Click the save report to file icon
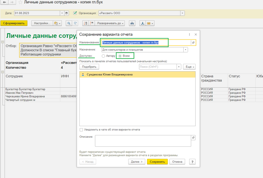 pos(142,23)
